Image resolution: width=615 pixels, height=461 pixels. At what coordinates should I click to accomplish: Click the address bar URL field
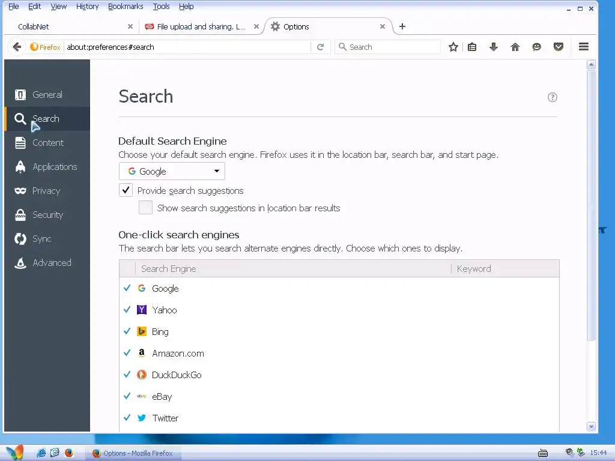[188, 47]
